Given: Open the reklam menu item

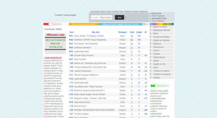Looking at the screenshot, I should pyautogui.click(x=128, y=12).
